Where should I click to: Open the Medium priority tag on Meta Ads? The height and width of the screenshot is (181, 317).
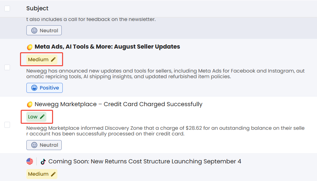(42, 60)
